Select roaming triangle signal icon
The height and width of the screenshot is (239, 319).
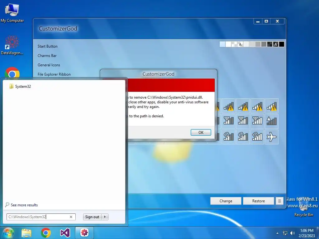pos(272,121)
